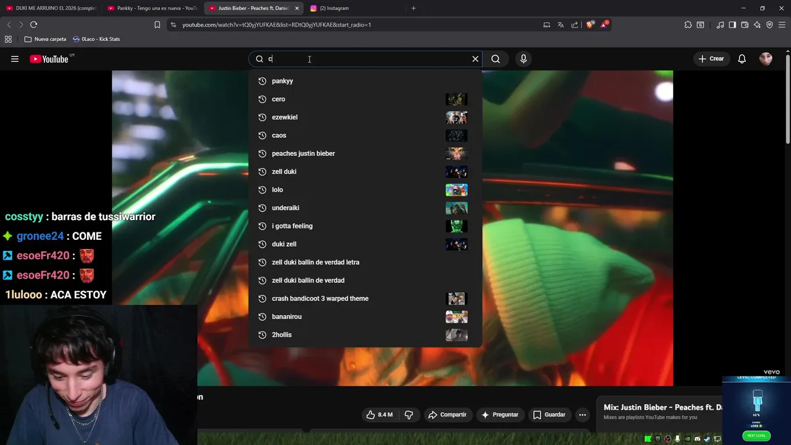
Task: Select peaches justin bieber suggestion
Action: pos(365,153)
